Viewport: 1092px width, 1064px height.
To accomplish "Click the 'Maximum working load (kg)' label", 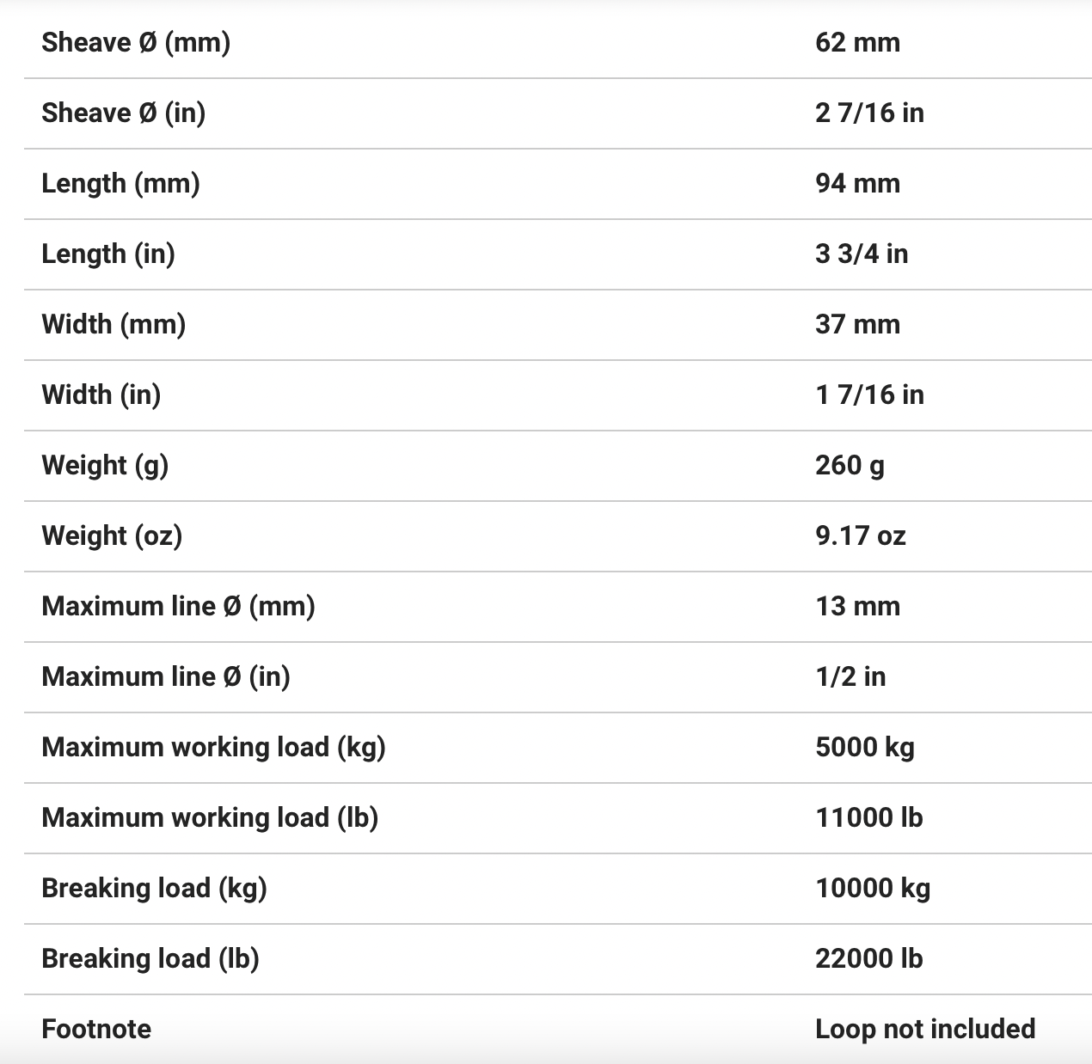I will (213, 747).
